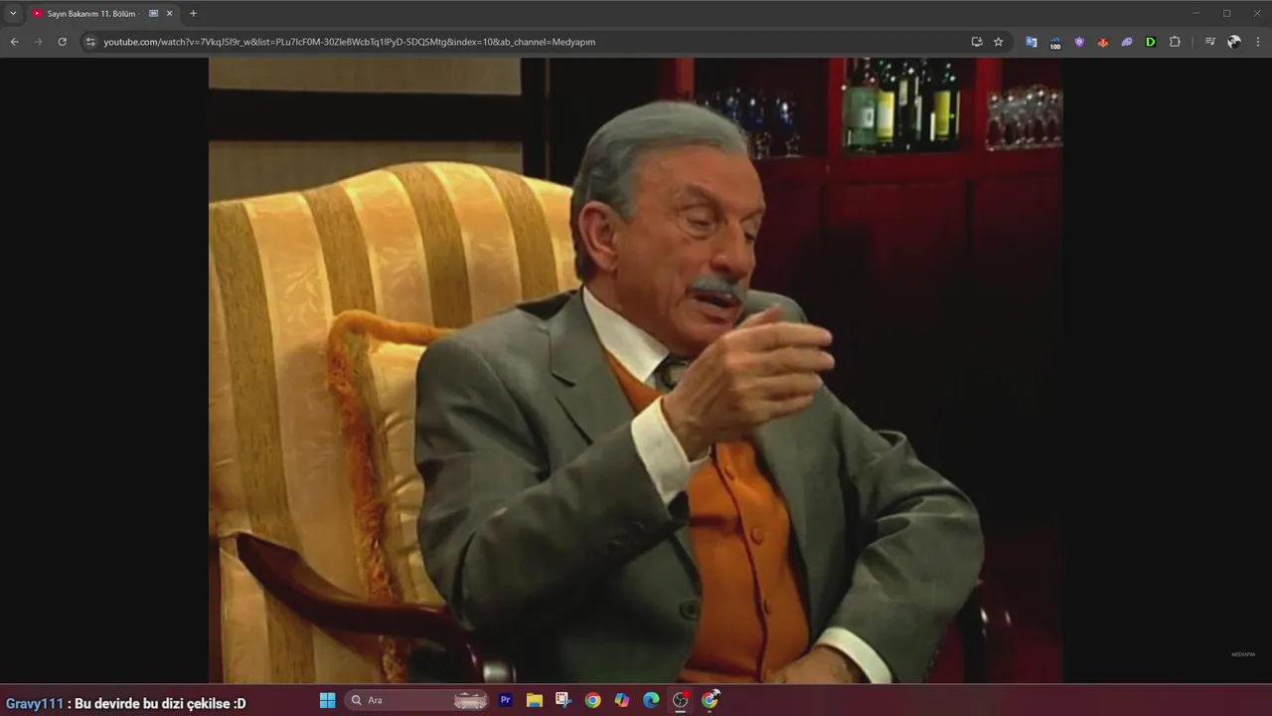Open the Extensions puzzle menu

click(x=1175, y=42)
